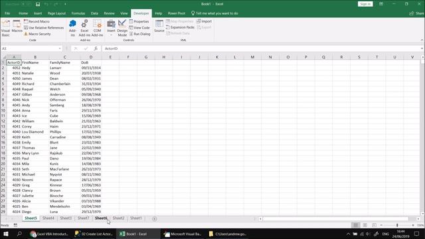Open Excel VBA Introduction Chrome taskbar item
This screenshot has width=425, height=239.
pyautogui.click(x=50, y=234)
